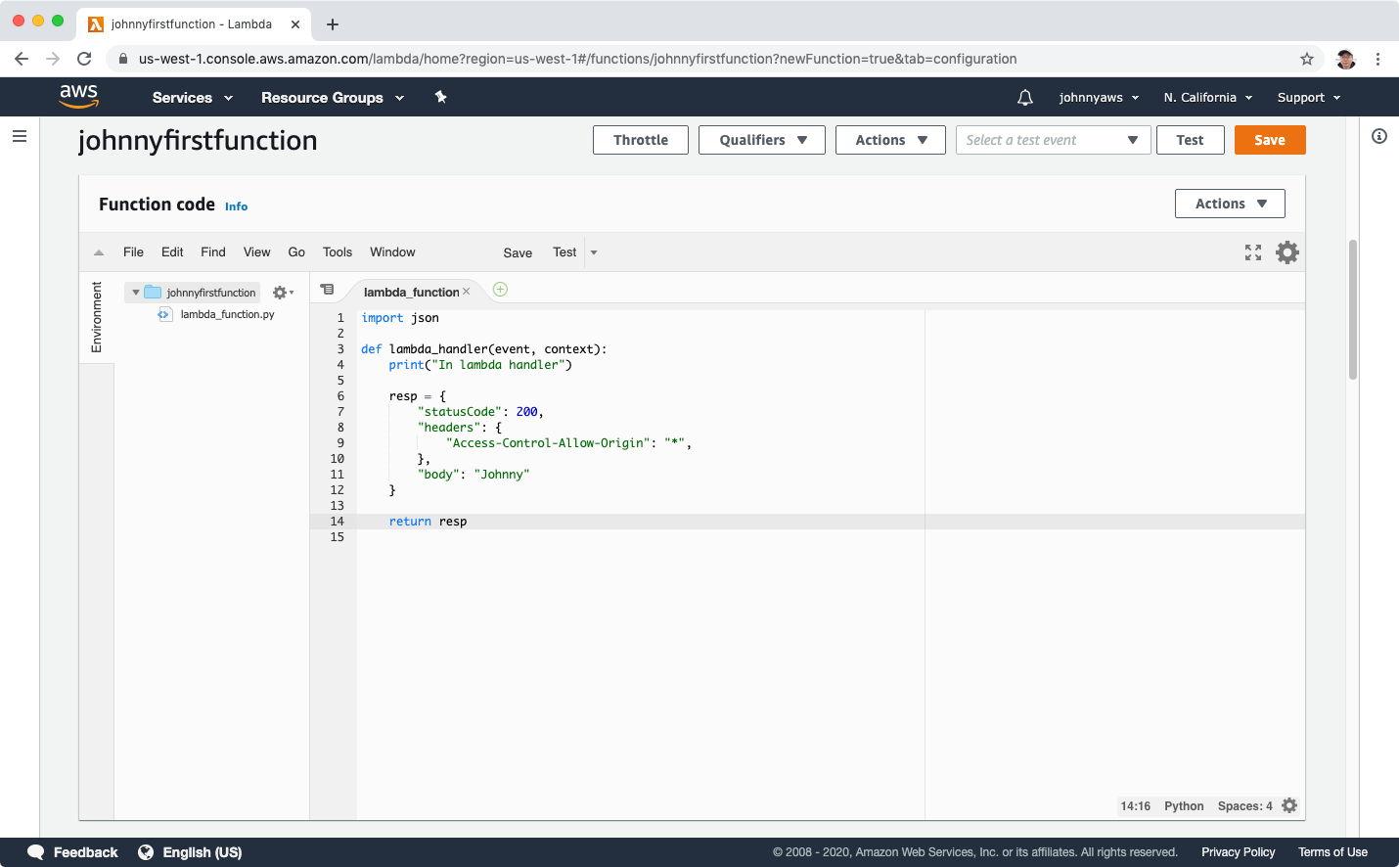Open the hamburger side navigation menu
The width and height of the screenshot is (1399, 867).
tap(20, 136)
